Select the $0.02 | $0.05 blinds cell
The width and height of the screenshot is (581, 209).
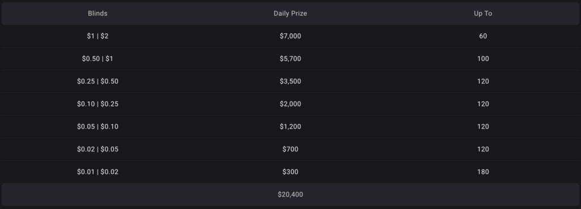click(98, 149)
